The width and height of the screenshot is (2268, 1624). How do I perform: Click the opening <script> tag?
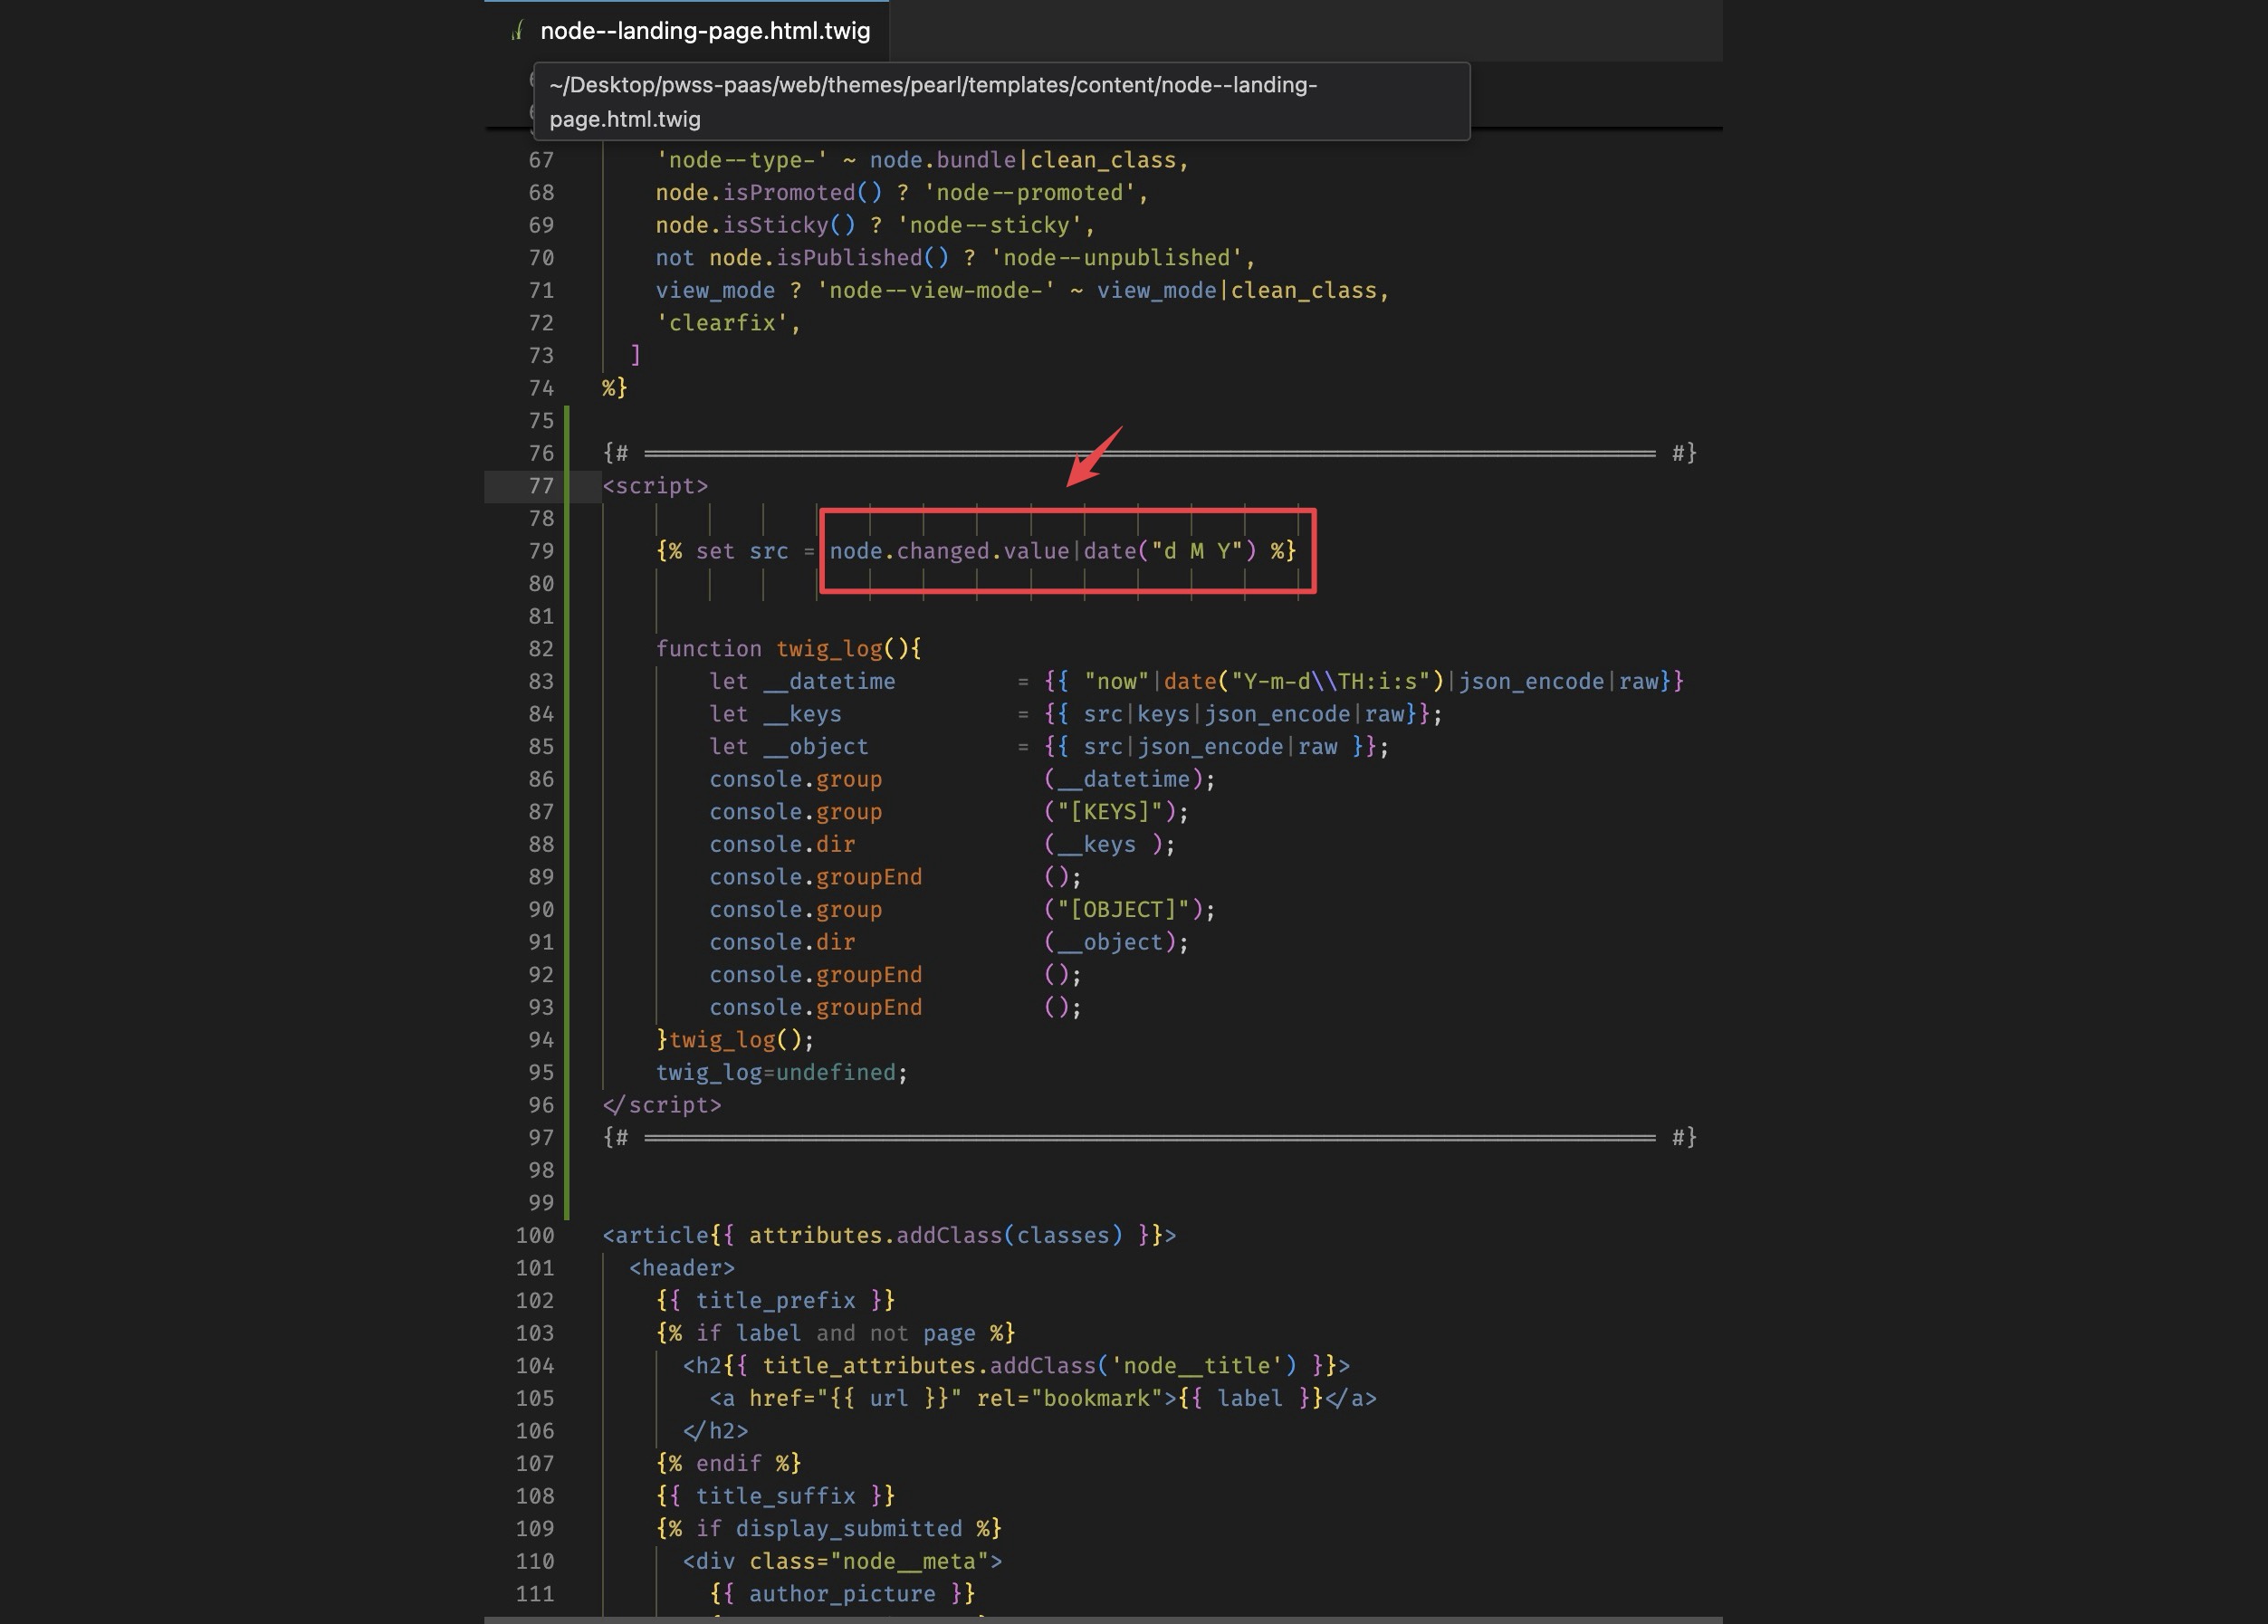655,486
